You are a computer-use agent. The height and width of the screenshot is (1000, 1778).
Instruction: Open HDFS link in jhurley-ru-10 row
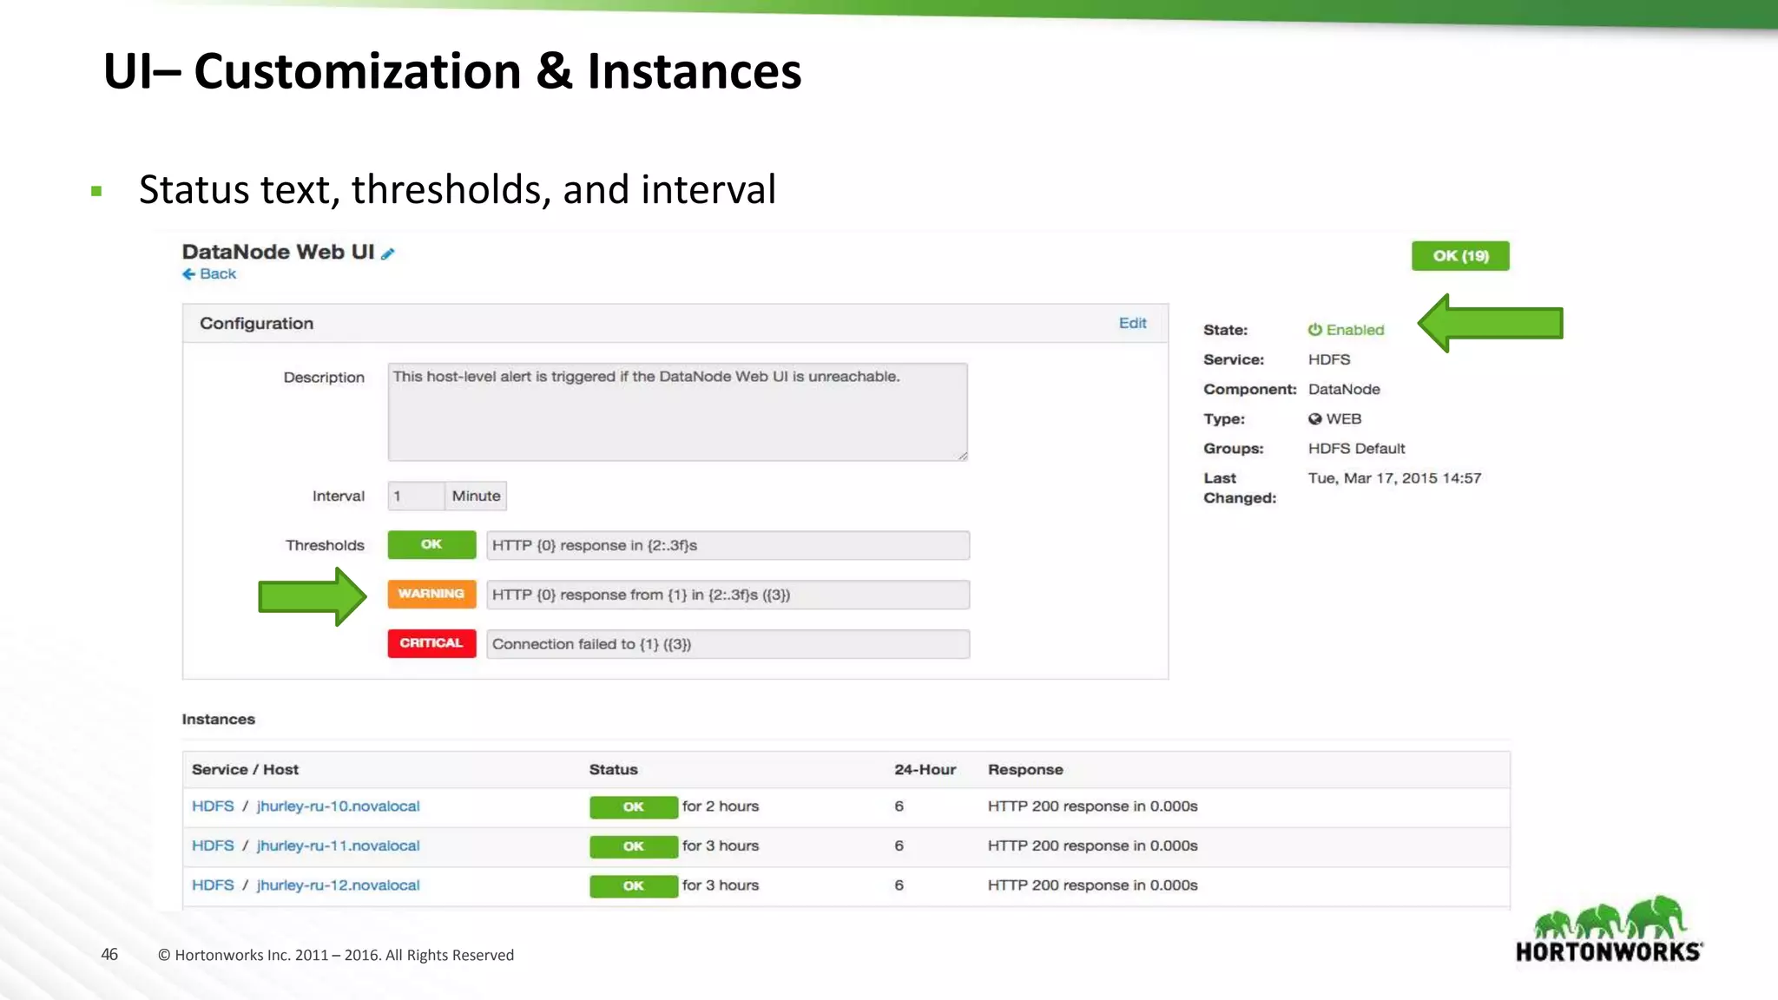coord(213,806)
